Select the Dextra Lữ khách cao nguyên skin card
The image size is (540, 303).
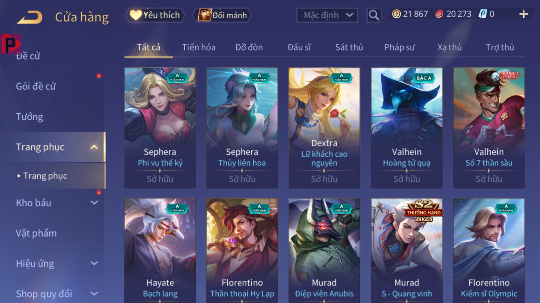pyautogui.click(x=324, y=128)
